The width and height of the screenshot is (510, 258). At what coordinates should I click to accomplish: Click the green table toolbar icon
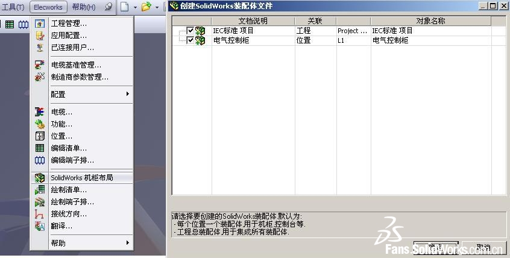pyautogui.click(x=10, y=24)
